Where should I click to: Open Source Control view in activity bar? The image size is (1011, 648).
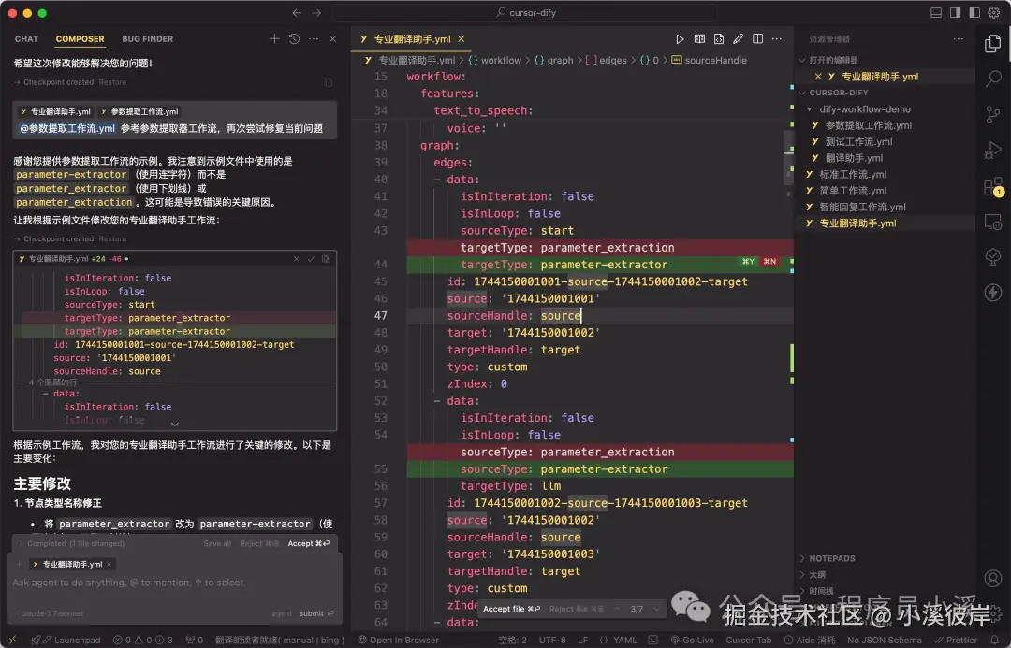click(x=993, y=115)
